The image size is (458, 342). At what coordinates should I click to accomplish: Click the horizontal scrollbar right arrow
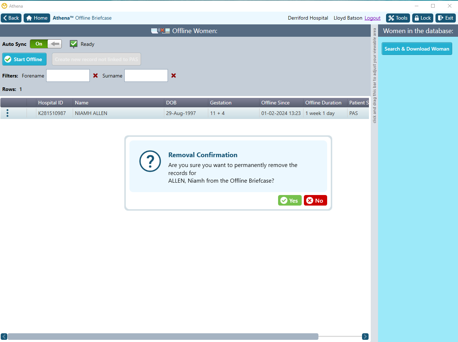[x=365, y=337]
